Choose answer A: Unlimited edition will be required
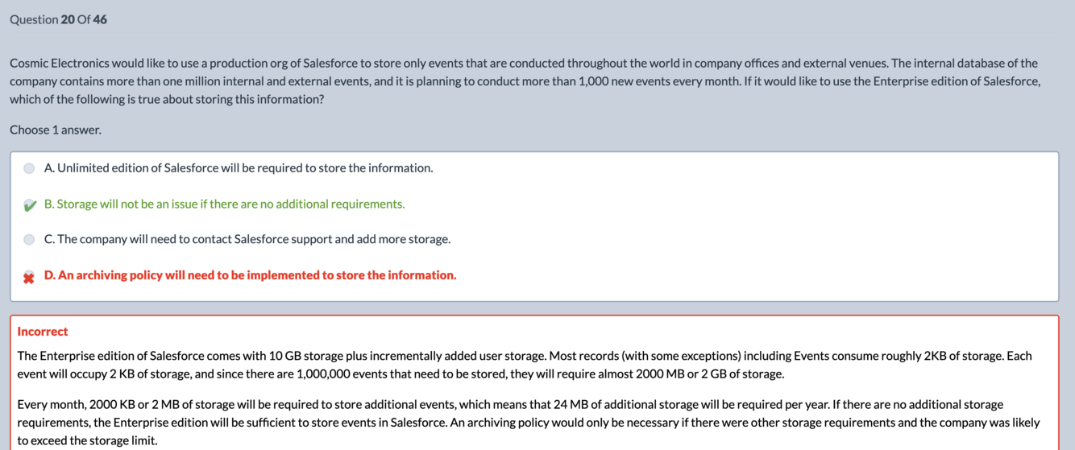Image resolution: width=1075 pixels, height=450 pixels. pyautogui.click(x=239, y=168)
